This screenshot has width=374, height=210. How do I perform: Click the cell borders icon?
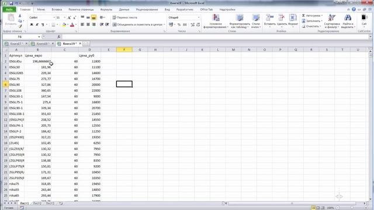click(53, 24)
